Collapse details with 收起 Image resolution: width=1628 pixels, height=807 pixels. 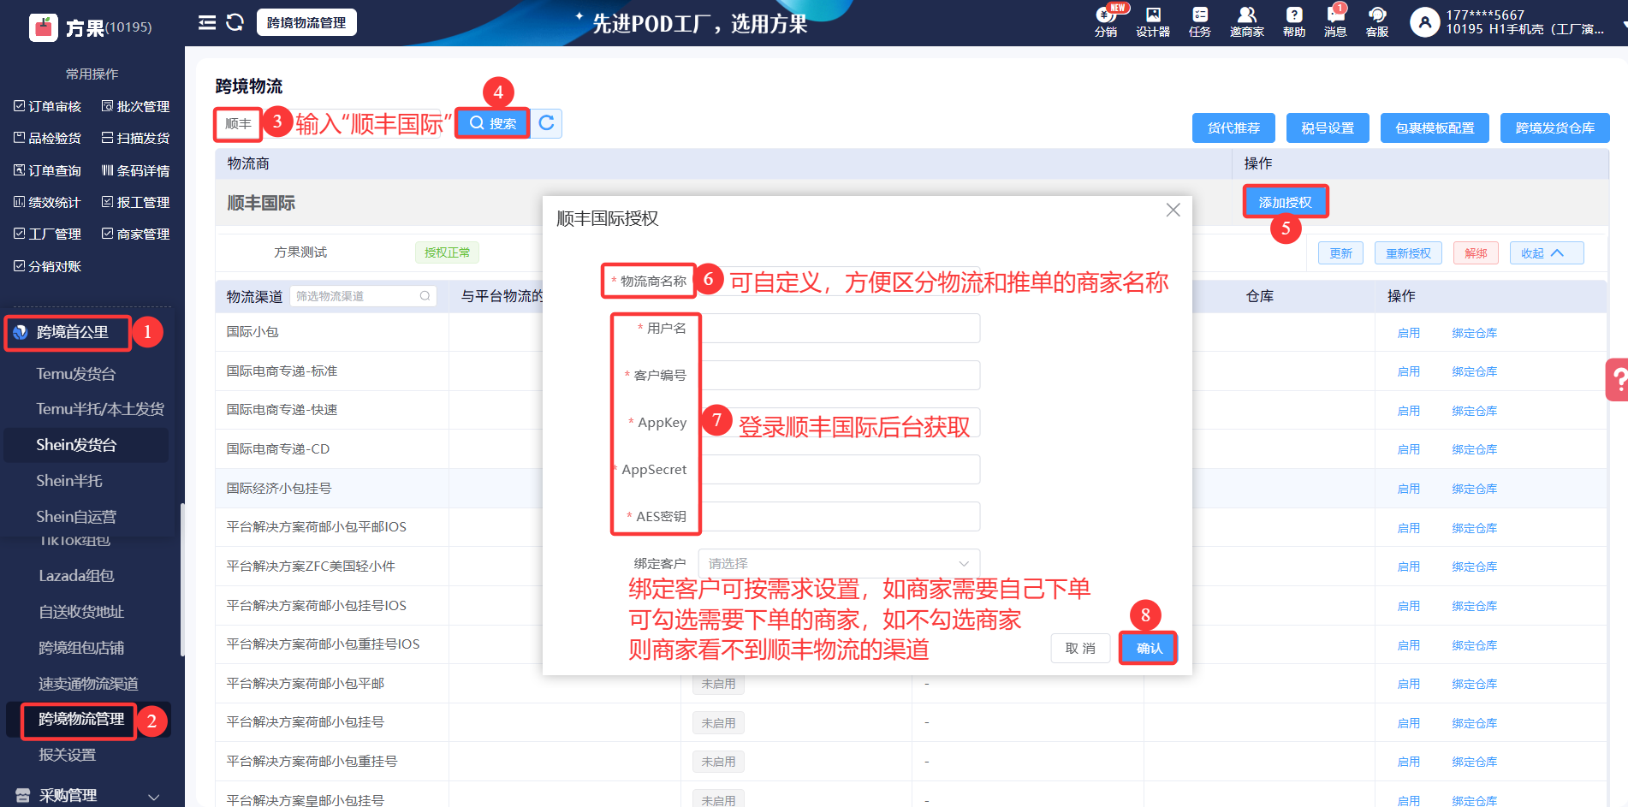click(1546, 253)
